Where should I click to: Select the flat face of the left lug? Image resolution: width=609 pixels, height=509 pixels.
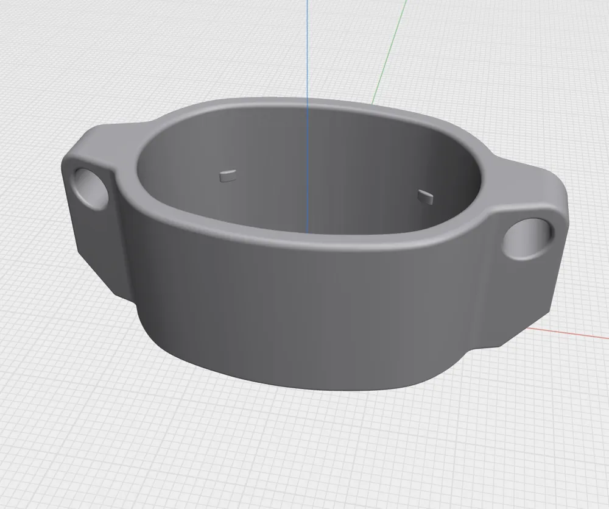[97, 237]
